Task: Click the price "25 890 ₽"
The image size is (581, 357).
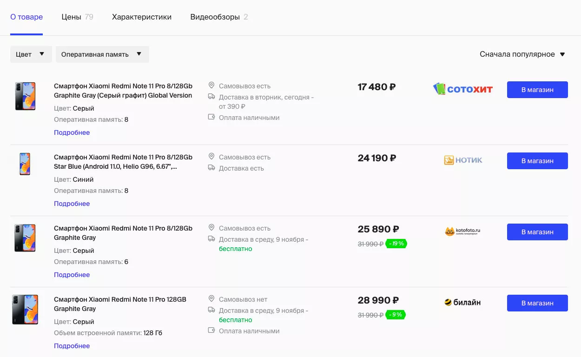Action: [378, 229]
